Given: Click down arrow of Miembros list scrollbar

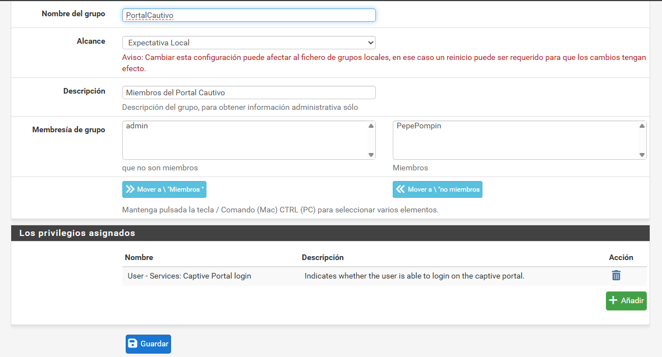Looking at the screenshot, I should coord(642,155).
